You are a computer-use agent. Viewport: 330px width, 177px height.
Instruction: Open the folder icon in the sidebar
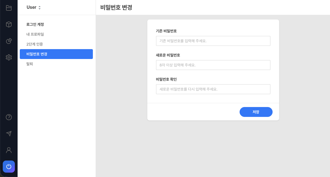click(x=9, y=8)
